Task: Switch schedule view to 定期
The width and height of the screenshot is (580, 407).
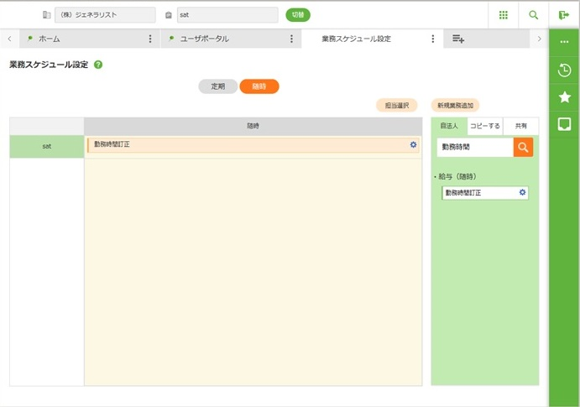Action: [217, 86]
